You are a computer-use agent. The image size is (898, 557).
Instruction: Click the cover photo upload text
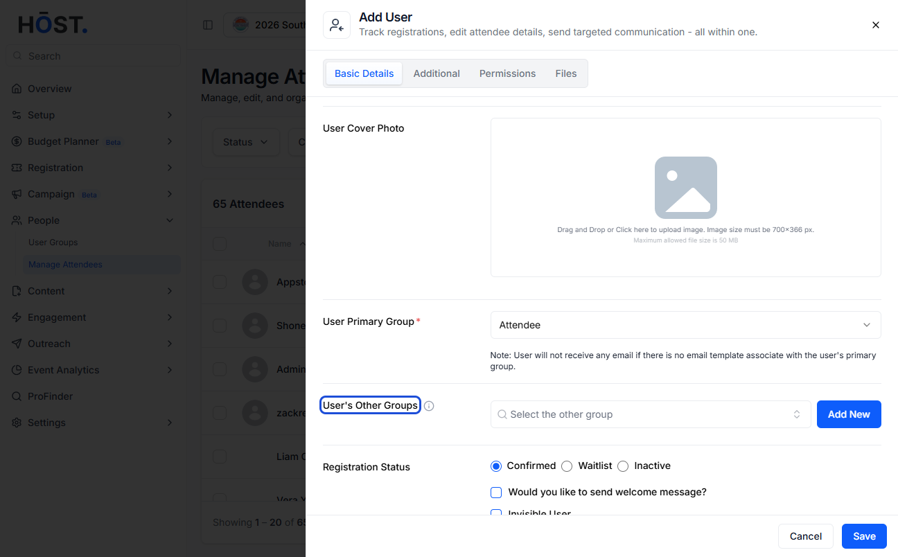[x=685, y=230]
